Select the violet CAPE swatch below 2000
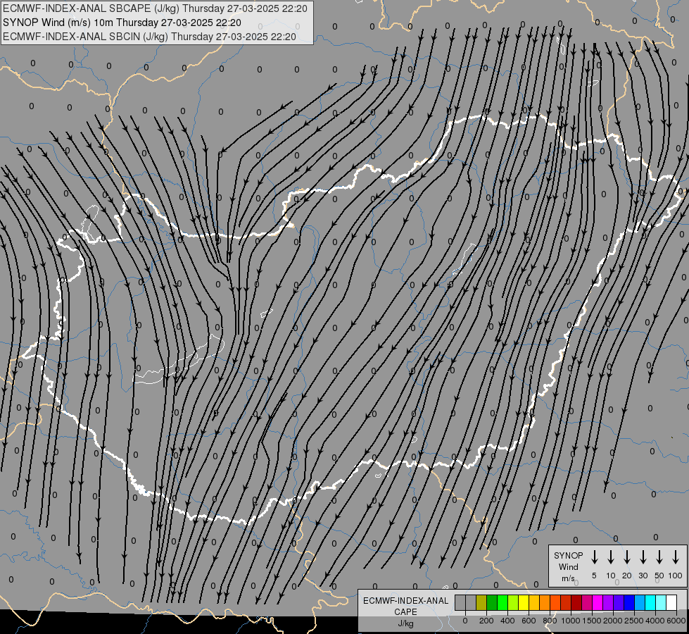The height and width of the screenshot is (634, 689). [609, 603]
